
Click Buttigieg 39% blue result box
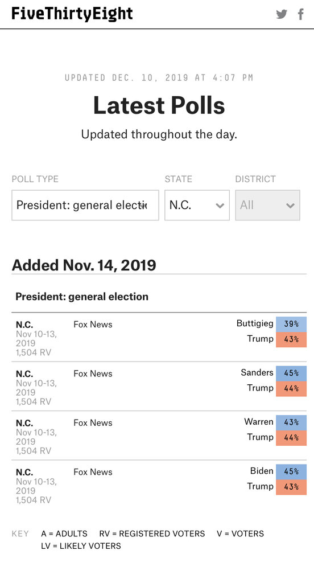(291, 324)
